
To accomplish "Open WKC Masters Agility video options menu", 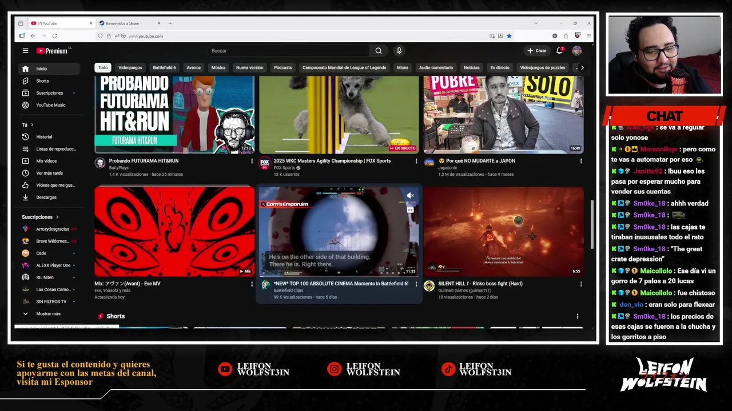I will [416, 161].
